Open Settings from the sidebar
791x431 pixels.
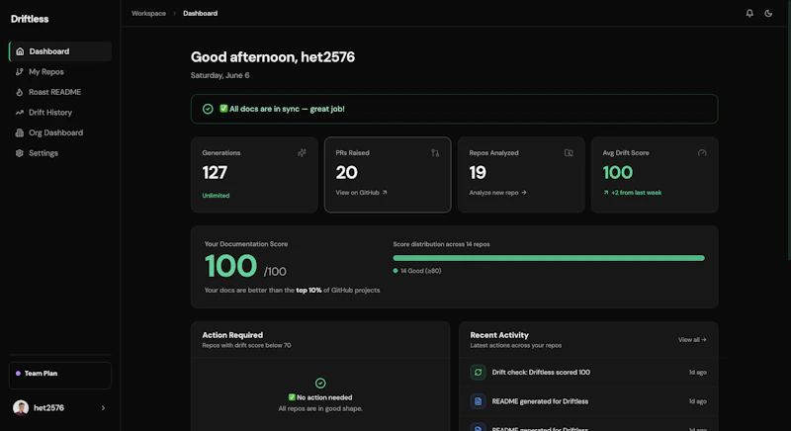tap(60, 153)
